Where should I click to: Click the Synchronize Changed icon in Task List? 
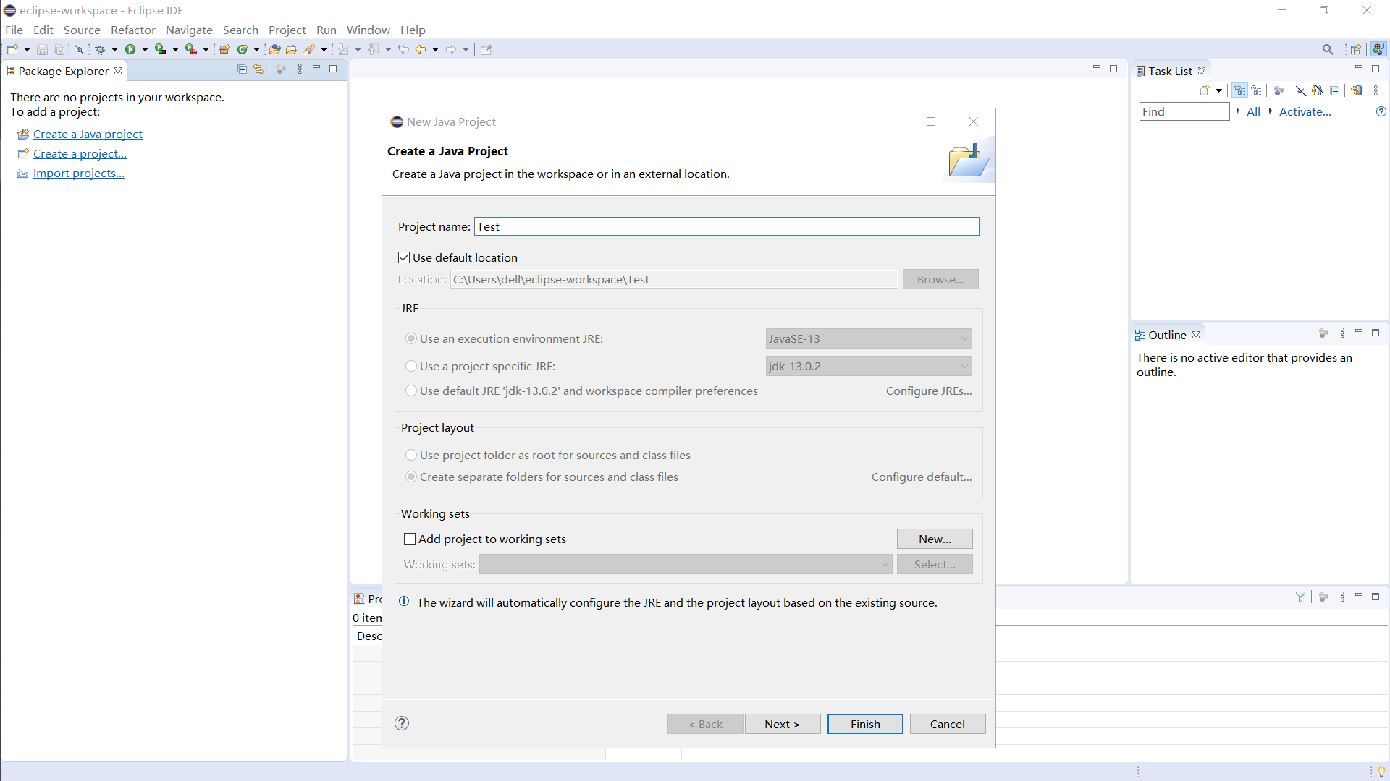[x=1357, y=90]
